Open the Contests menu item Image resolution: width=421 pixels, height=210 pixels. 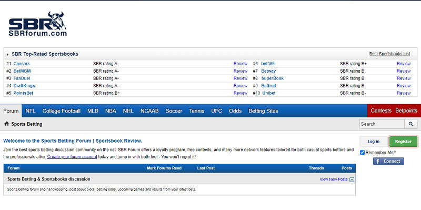pos(381,111)
